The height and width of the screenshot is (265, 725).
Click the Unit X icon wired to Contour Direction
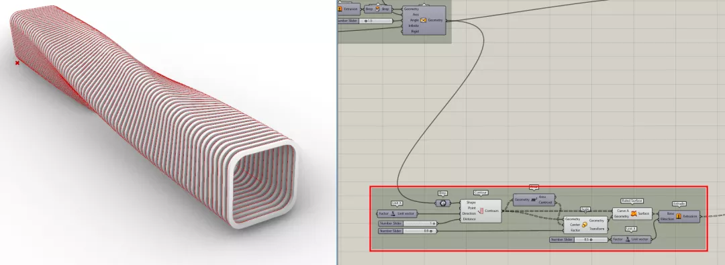[393, 213]
